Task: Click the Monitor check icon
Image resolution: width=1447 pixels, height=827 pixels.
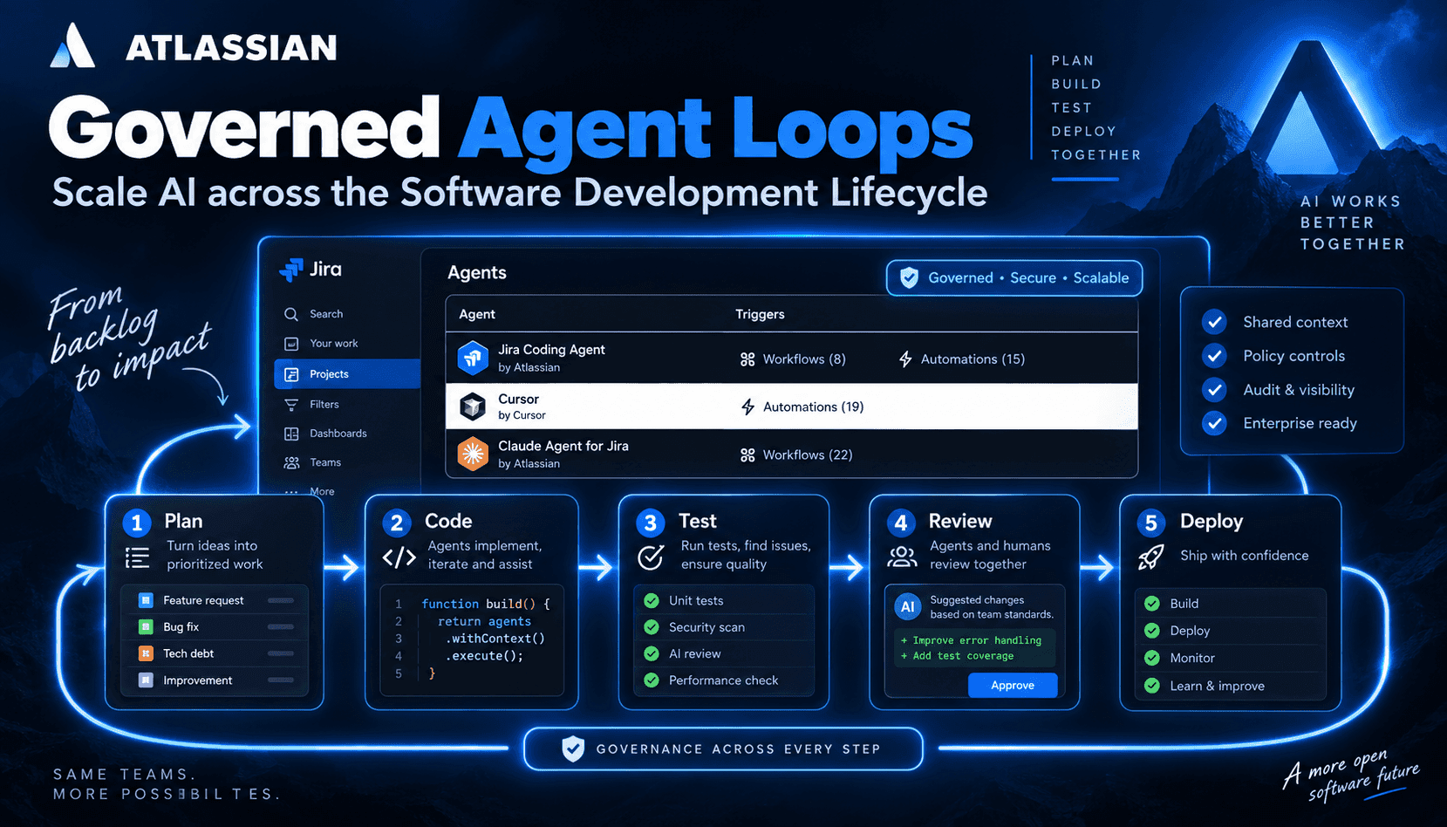Action: 1152,658
